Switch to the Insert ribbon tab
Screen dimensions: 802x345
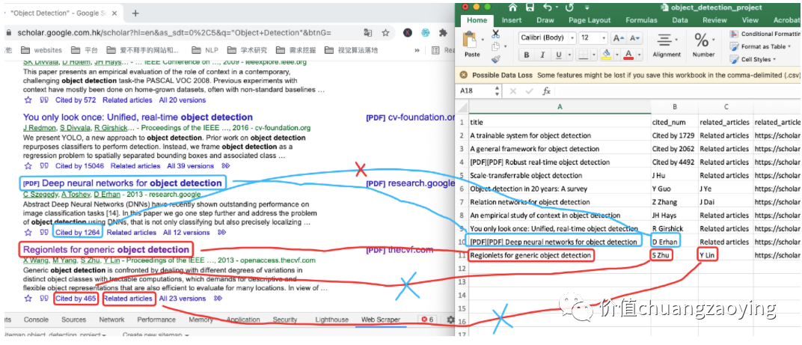[x=512, y=20]
